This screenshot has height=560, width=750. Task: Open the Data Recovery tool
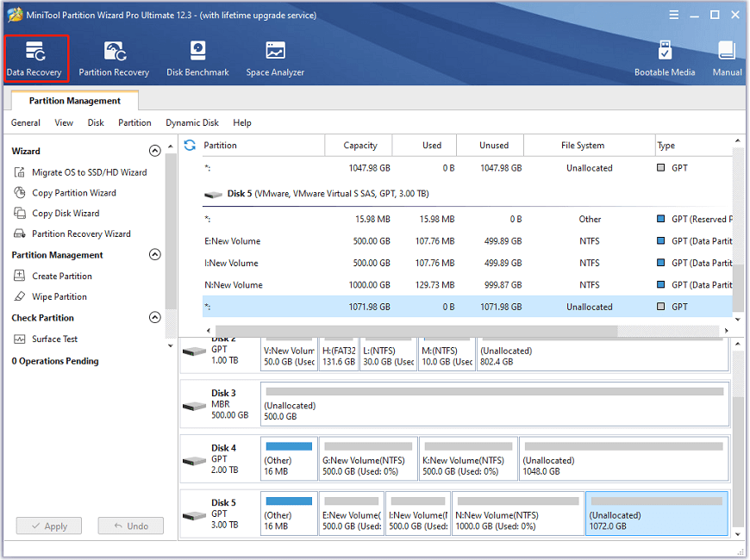[35, 59]
